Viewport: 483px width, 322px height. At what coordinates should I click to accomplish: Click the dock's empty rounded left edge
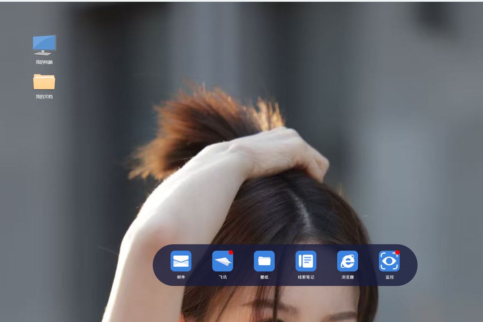160,265
